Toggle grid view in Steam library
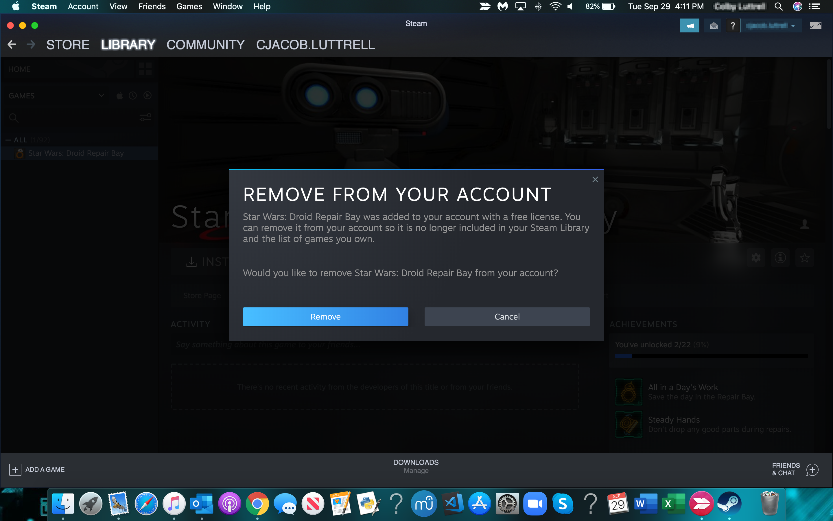This screenshot has width=833, height=521. click(145, 69)
